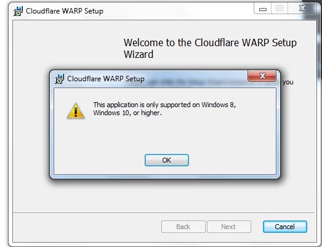Click the empty footer area left of Back
The height and width of the screenshot is (247, 322).
coord(86,227)
